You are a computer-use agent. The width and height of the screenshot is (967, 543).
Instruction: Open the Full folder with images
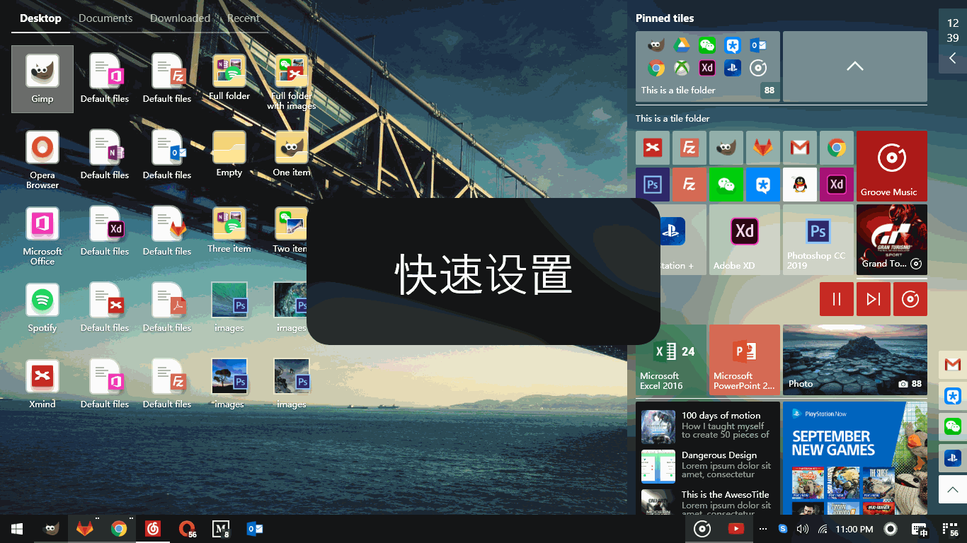point(292,82)
